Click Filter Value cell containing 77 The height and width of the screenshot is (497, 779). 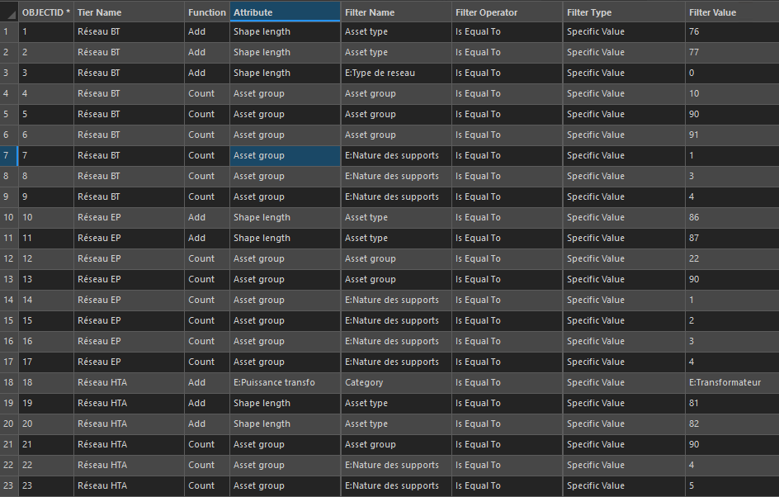click(x=732, y=52)
